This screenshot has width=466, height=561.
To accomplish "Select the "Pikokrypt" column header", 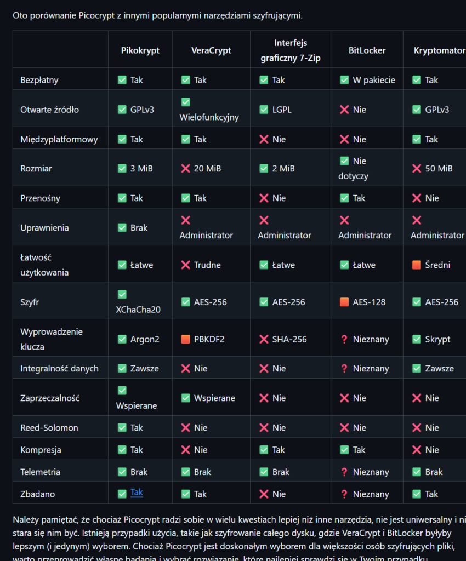I will (140, 50).
